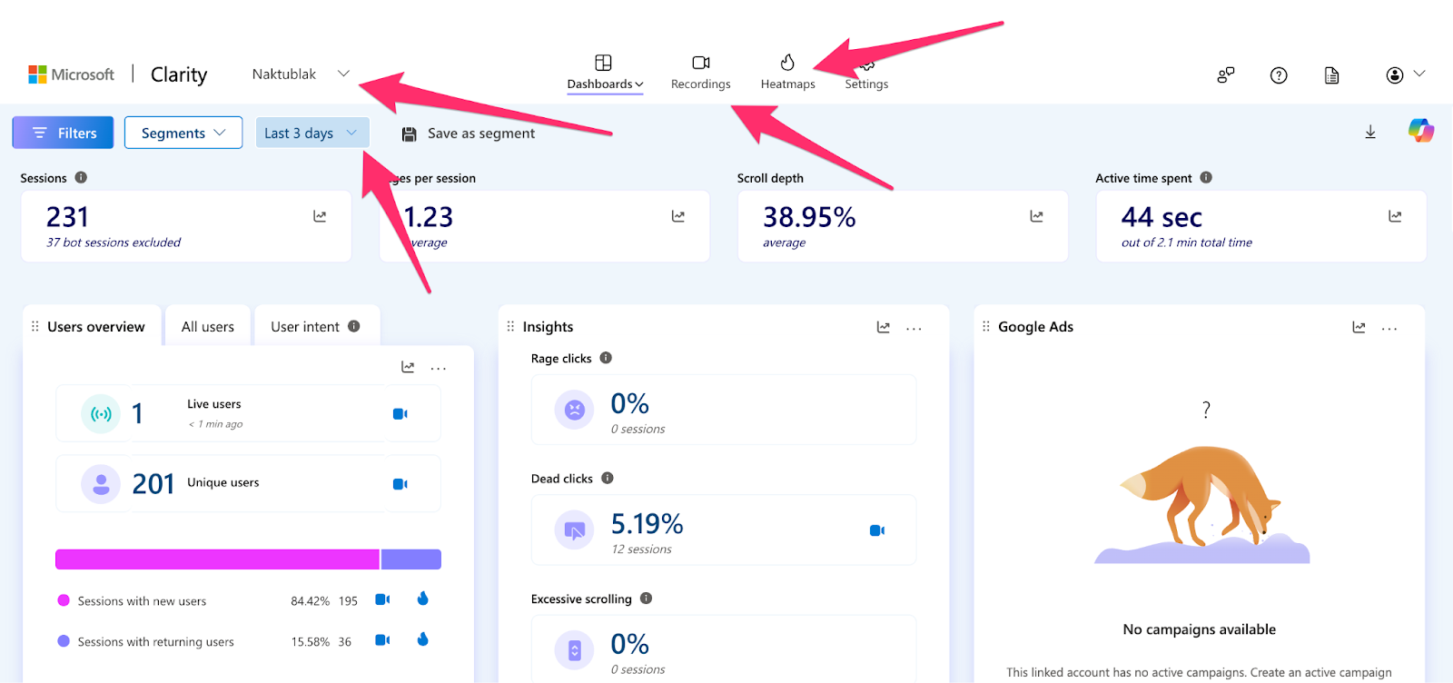Click the download icon
Screen dimensions: 1453x683
tap(1370, 133)
